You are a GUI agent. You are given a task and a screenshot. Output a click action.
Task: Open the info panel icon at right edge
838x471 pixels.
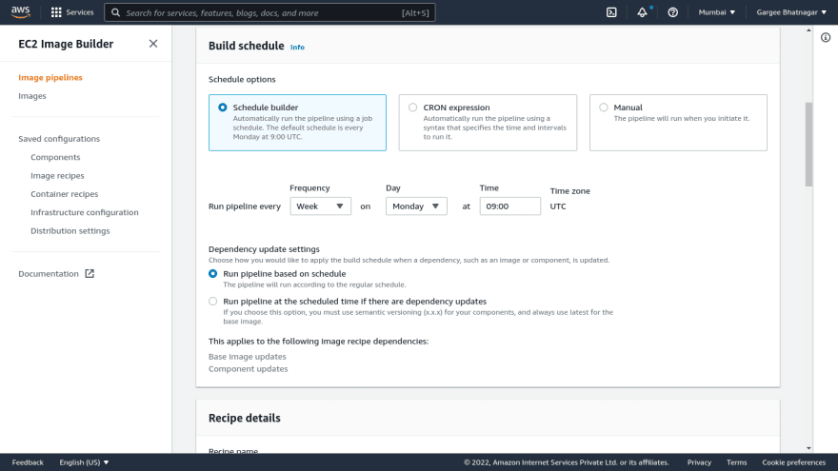826,37
